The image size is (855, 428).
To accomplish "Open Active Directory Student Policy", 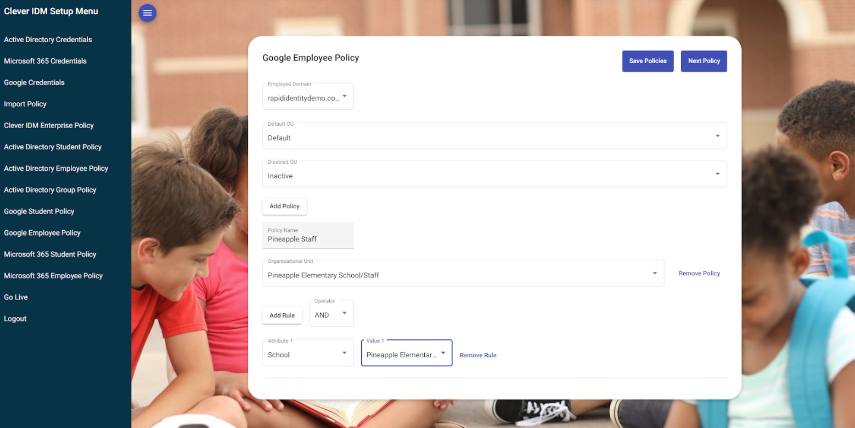I will 53,147.
